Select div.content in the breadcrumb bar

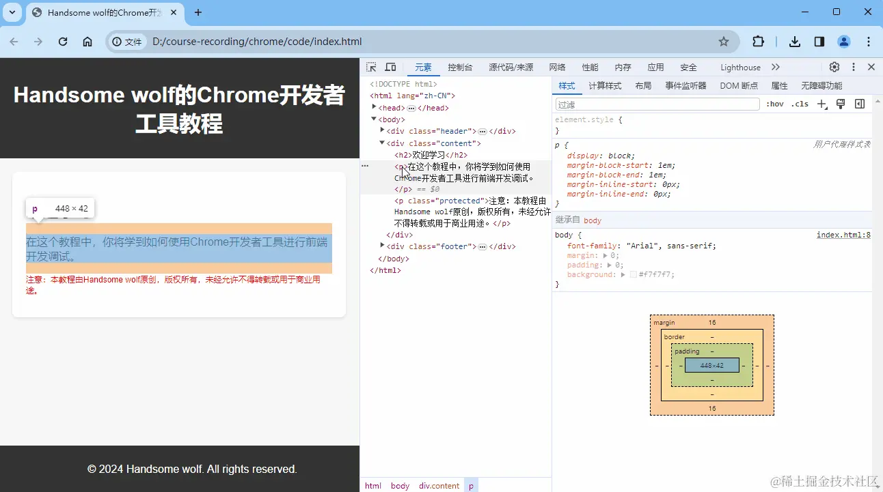pyautogui.click(x=439, y=486)
